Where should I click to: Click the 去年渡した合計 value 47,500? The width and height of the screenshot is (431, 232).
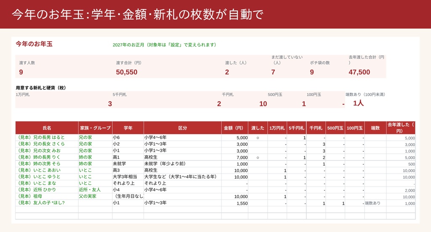coord(359,72)
